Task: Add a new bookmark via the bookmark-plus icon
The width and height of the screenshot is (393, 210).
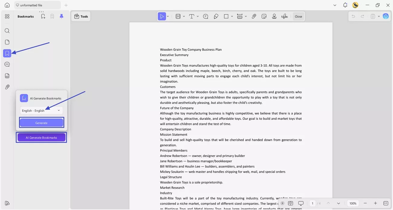Action: [43, 16]
